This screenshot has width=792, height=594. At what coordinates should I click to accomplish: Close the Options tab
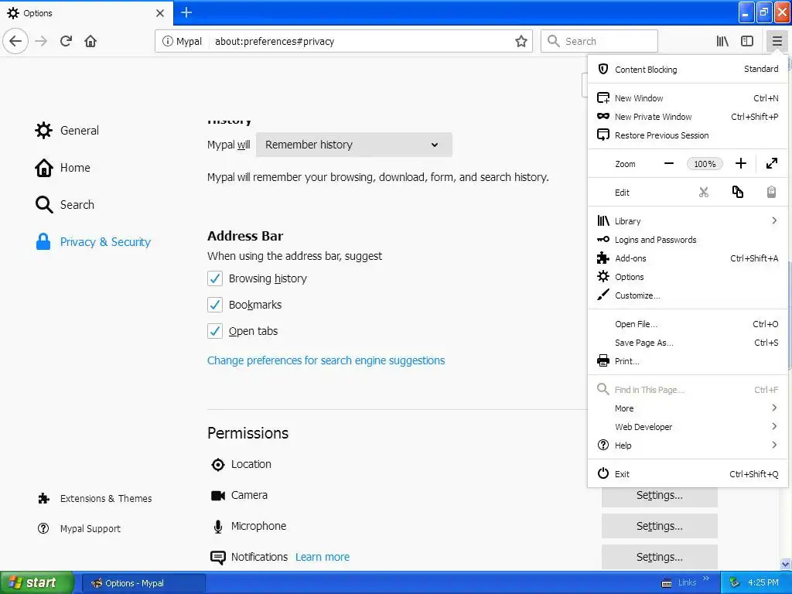159,13
